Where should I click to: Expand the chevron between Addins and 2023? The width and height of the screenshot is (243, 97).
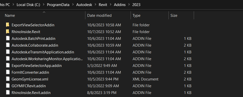click(x=129, y=5)
